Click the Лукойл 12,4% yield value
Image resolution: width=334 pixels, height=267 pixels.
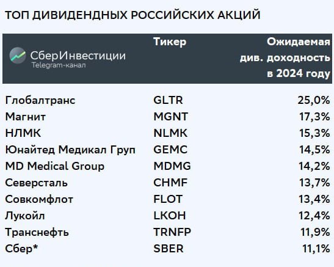pos(314,216)
